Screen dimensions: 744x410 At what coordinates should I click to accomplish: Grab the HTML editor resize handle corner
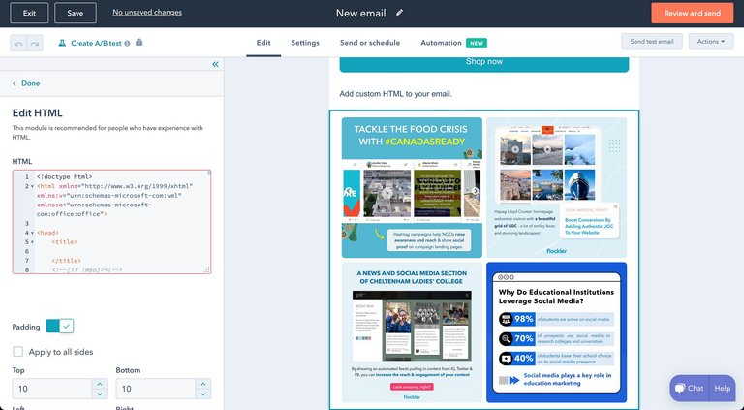(x=207, y=269)
